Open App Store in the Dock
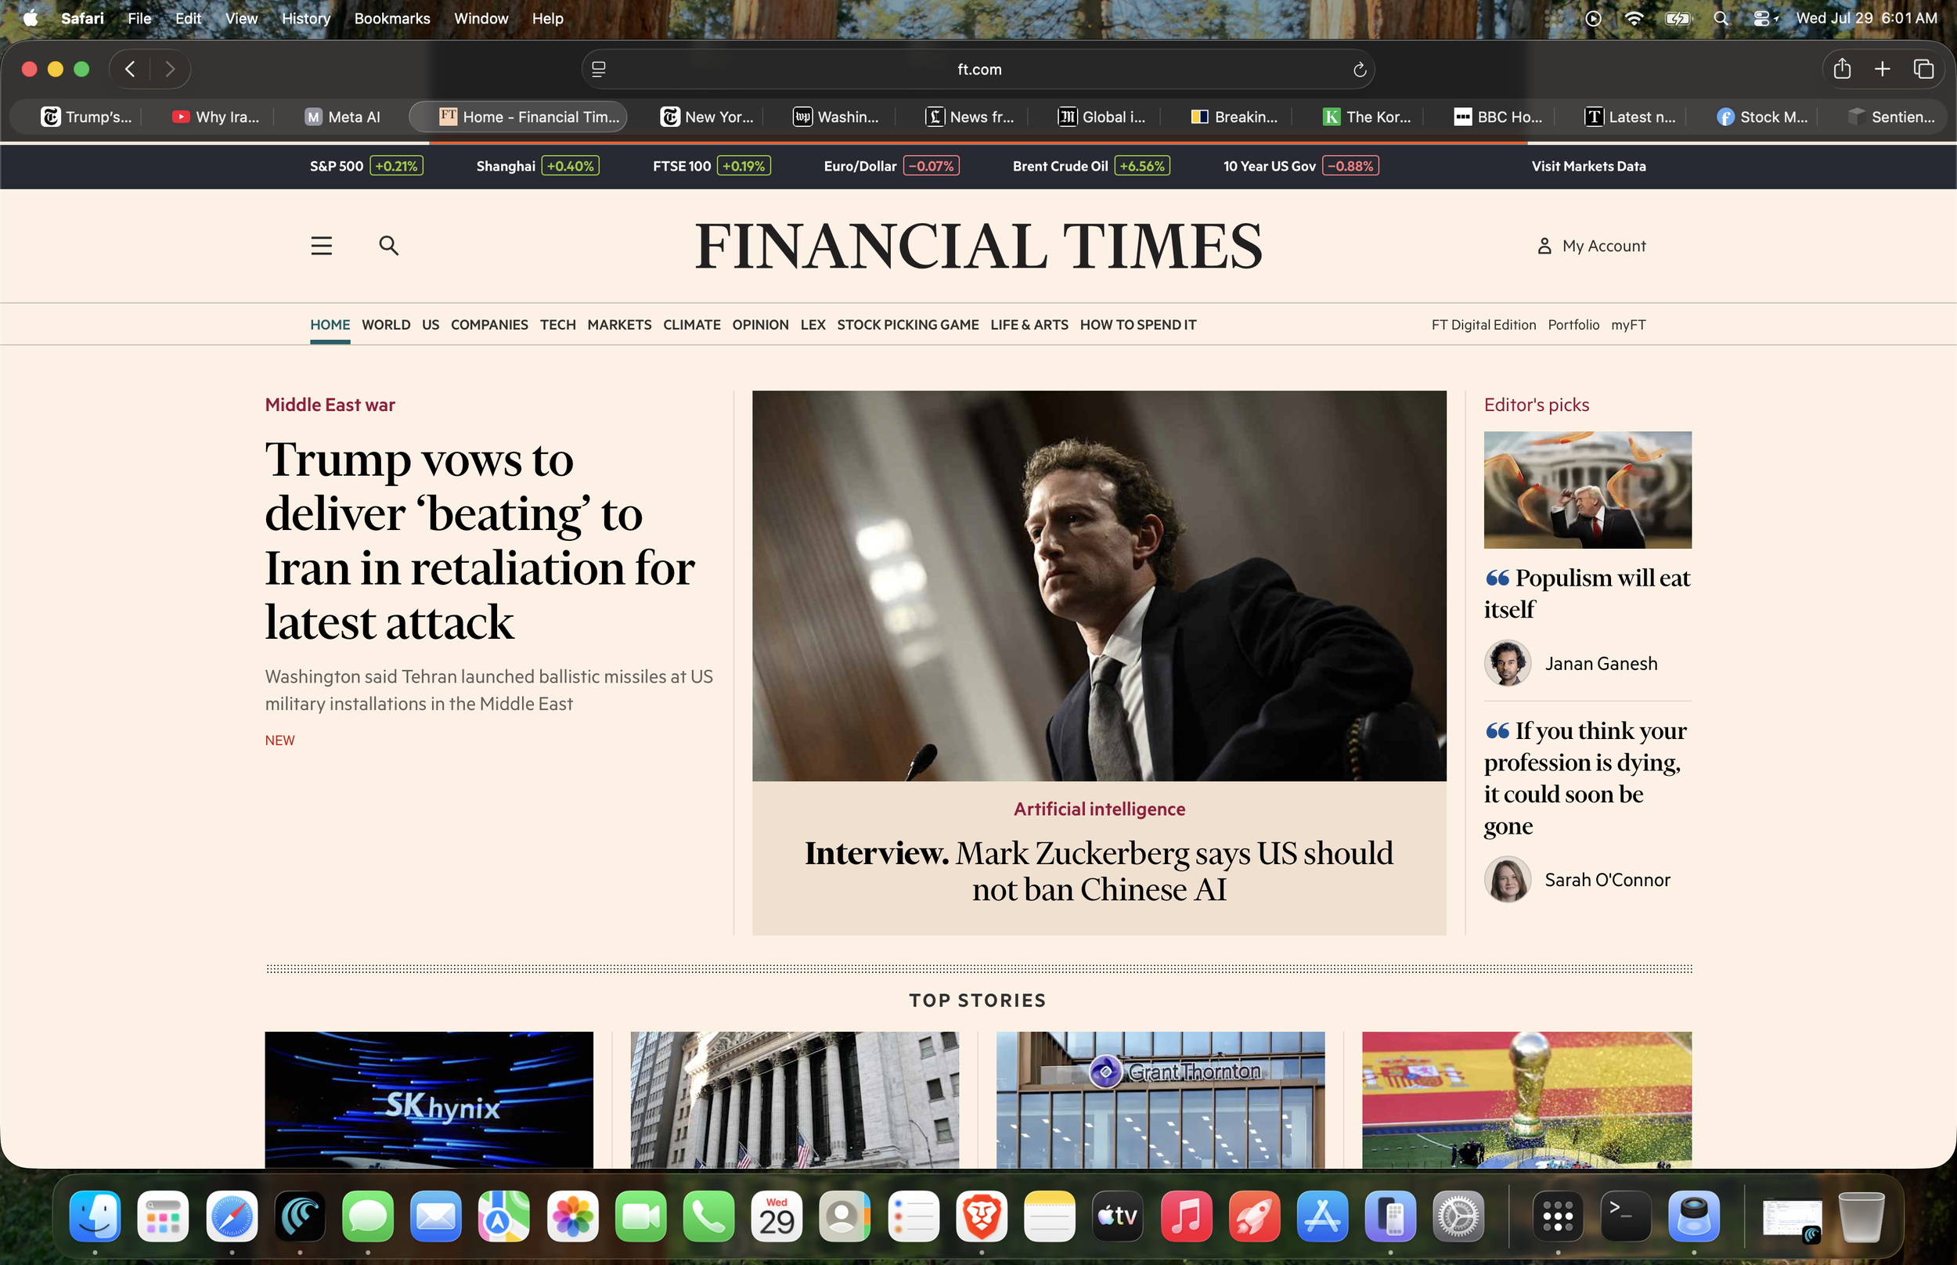This screenshot has width=1957, height=1265. 1322,1216
